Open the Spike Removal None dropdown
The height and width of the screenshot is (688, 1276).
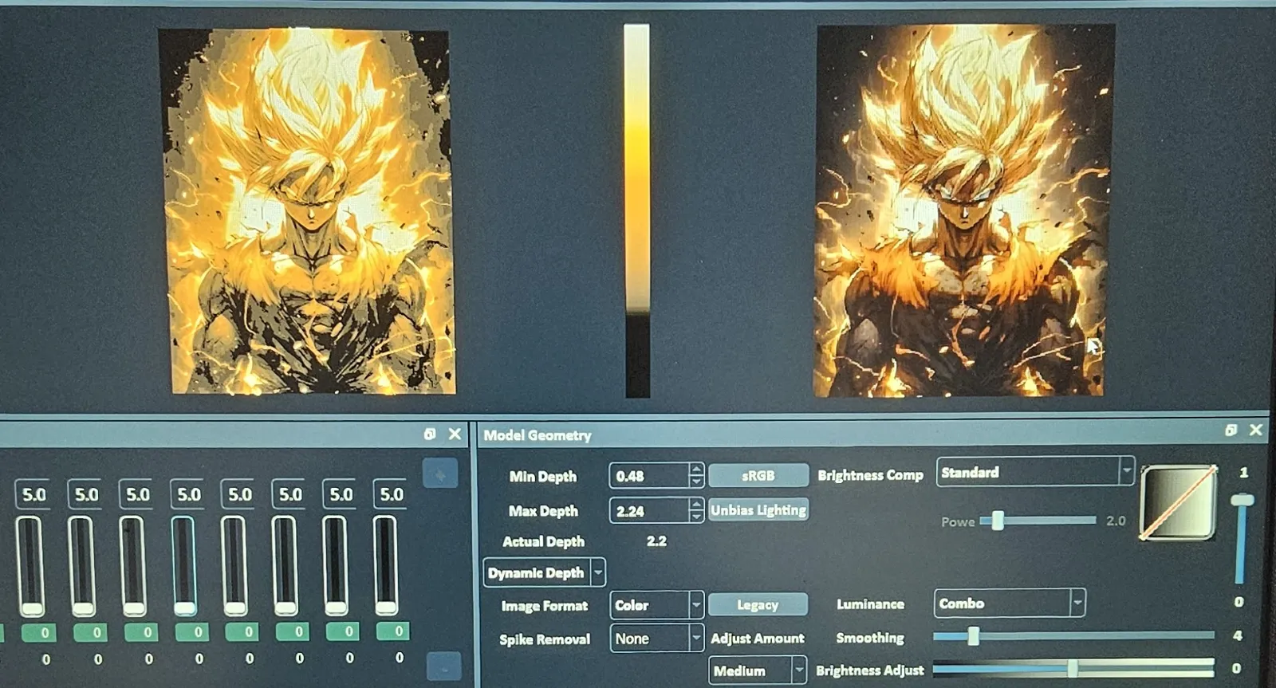pyautogui.click(x=656, y=638)
